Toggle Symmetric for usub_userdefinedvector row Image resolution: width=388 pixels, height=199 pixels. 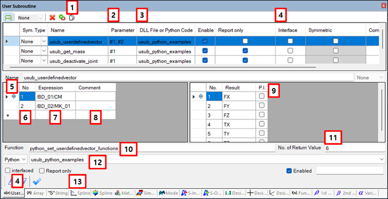click(335, 41)
